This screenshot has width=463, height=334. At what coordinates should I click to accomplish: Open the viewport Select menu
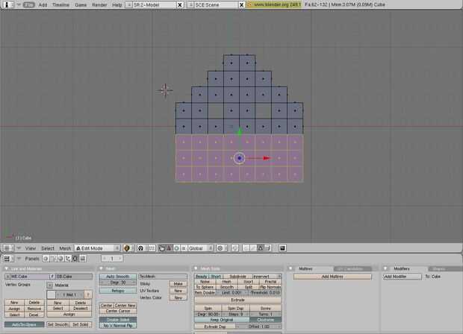tap(48, 248)
